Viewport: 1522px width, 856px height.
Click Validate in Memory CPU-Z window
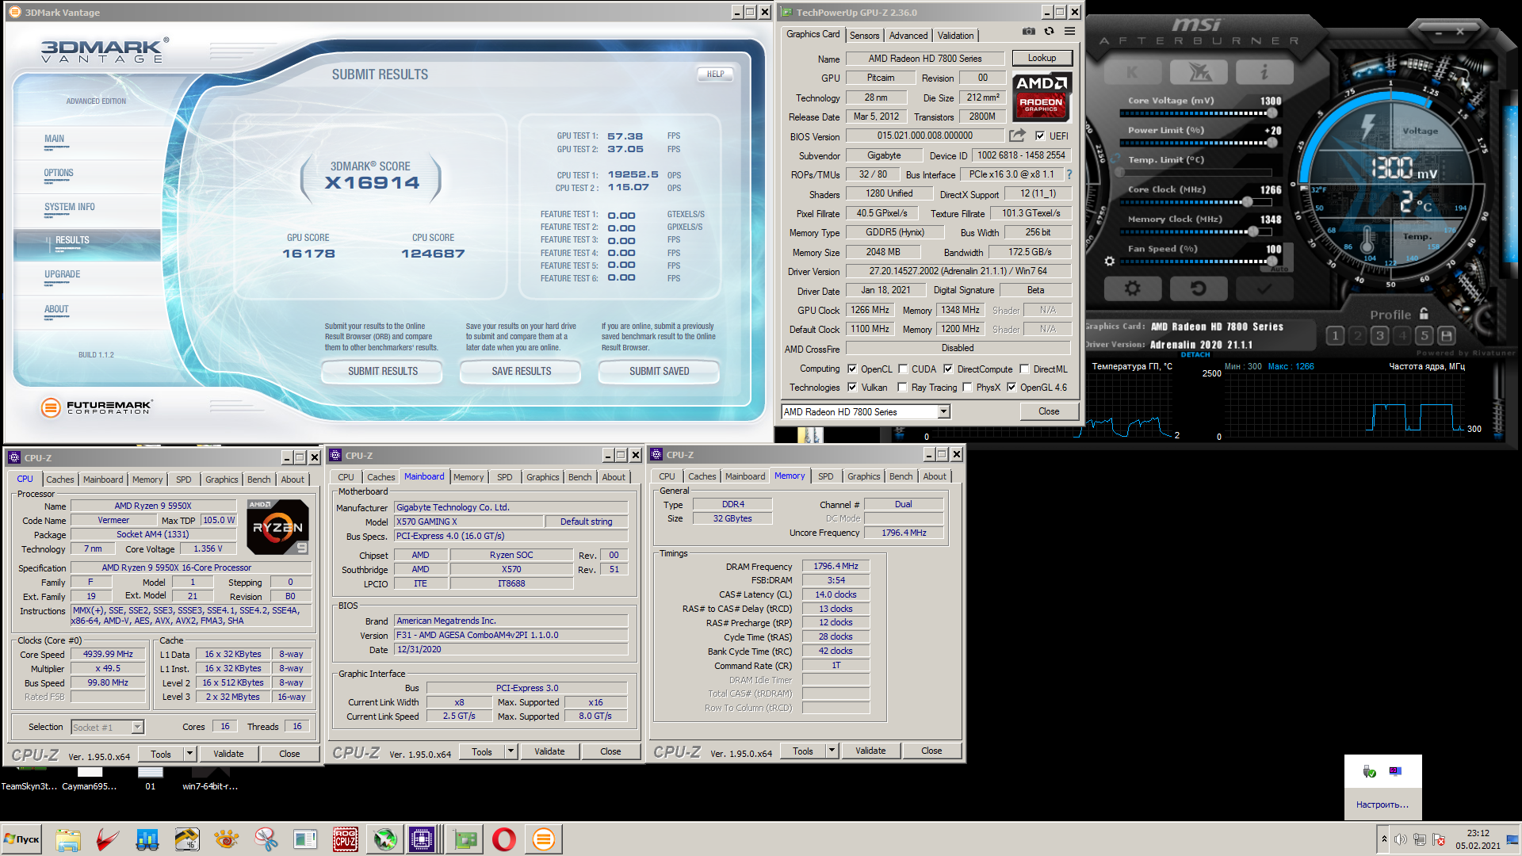870,751
